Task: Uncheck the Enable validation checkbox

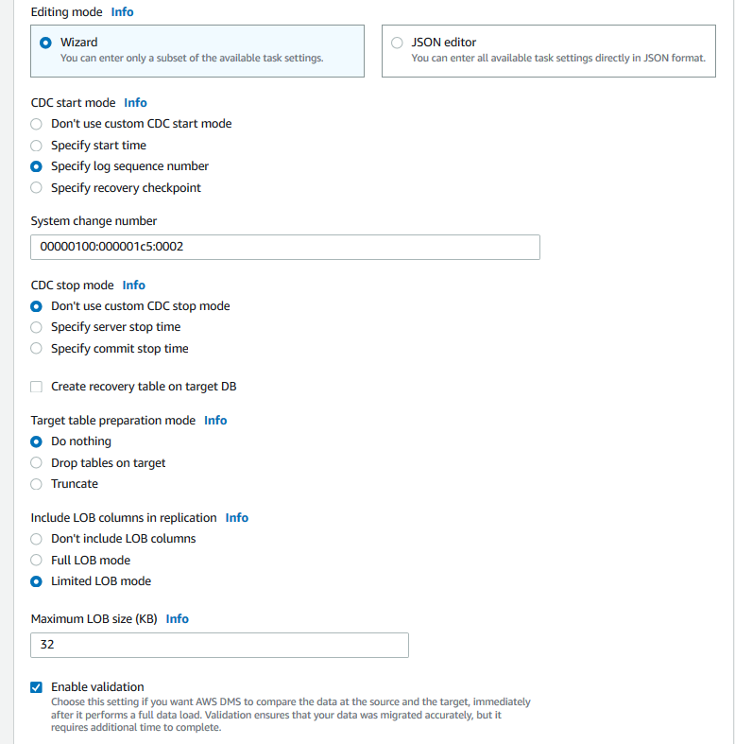Action: tap(36, 687)
